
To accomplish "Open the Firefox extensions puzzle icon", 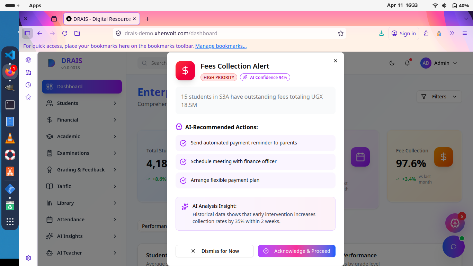I will pyautogui.click(x=426, y=33).
